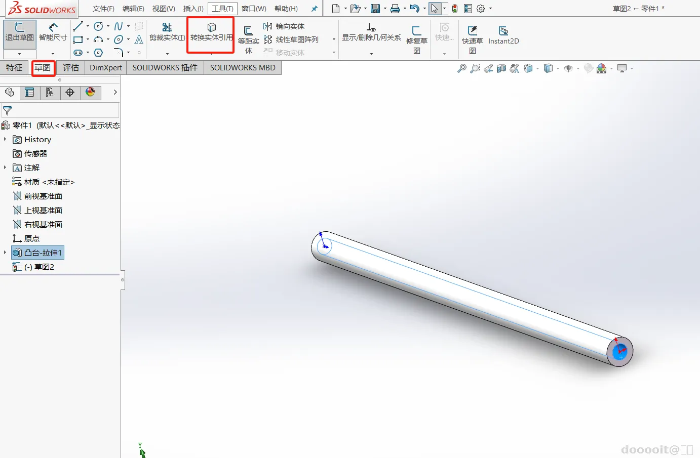Open the Options gear icon

click(x=481, y=9)
